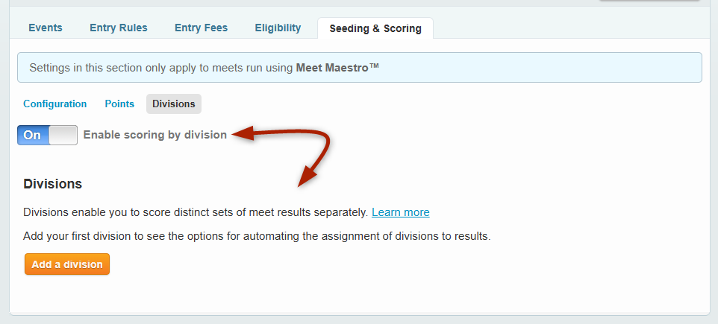Click the Enable scoring by division label
This screenshot has width=718, height=324.
[x=155, y=135]
